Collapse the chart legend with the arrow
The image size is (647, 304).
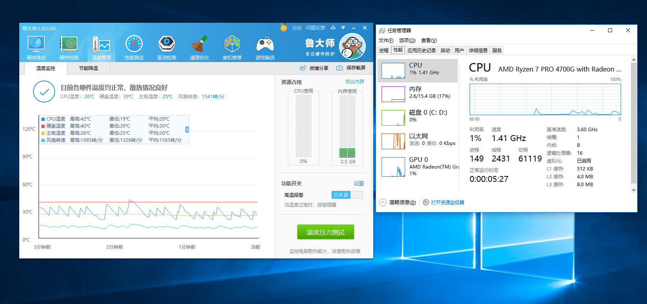click(187, 129)
